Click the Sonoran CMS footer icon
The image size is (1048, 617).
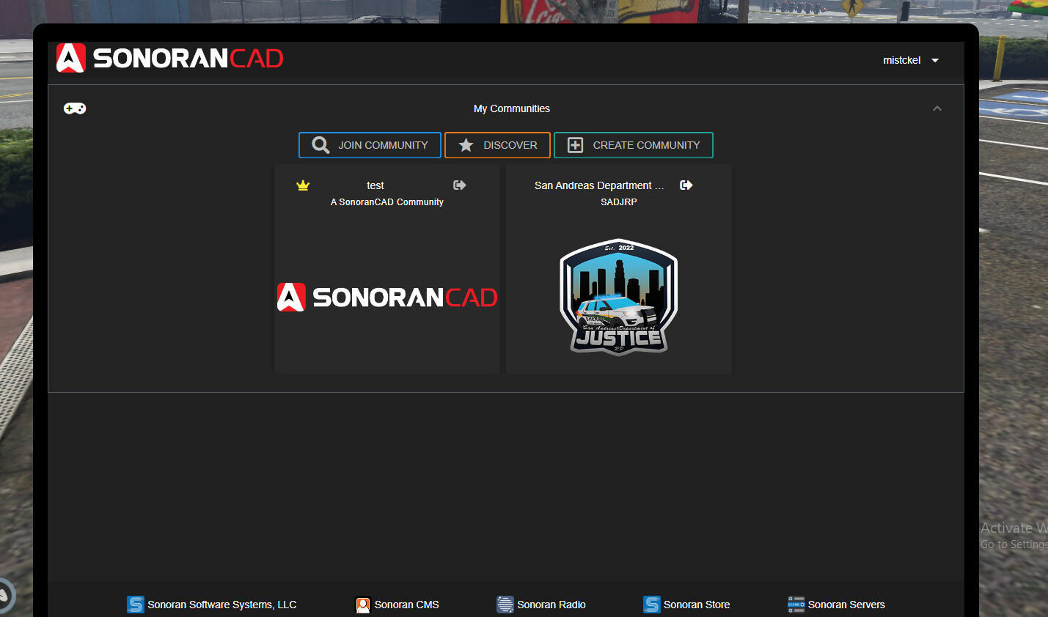click(363, 605)
